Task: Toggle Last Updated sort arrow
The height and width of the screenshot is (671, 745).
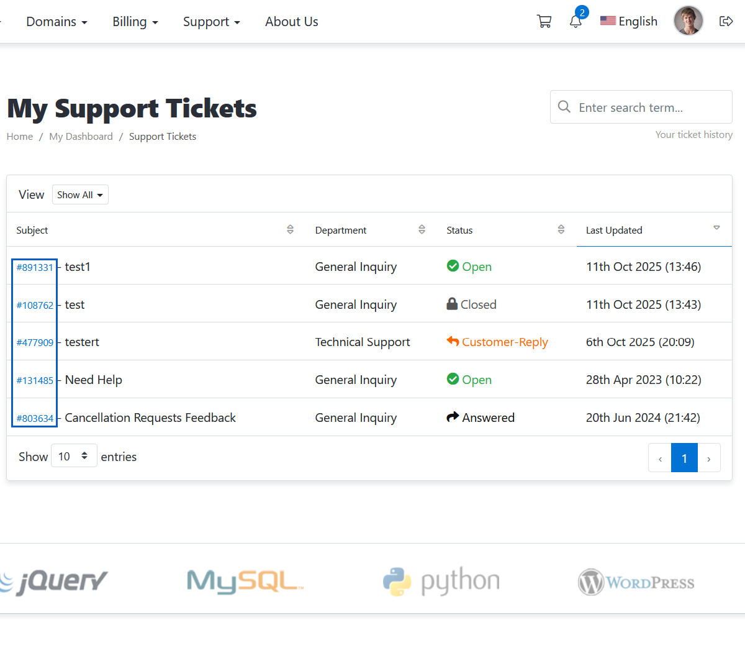Action: (x=716, y=229)
